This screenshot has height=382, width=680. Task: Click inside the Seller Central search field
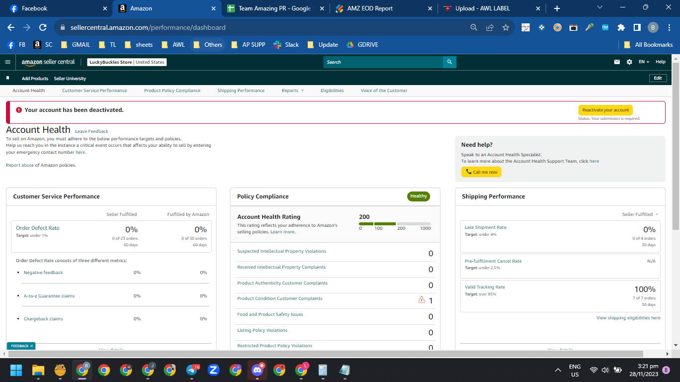(383, 62)
